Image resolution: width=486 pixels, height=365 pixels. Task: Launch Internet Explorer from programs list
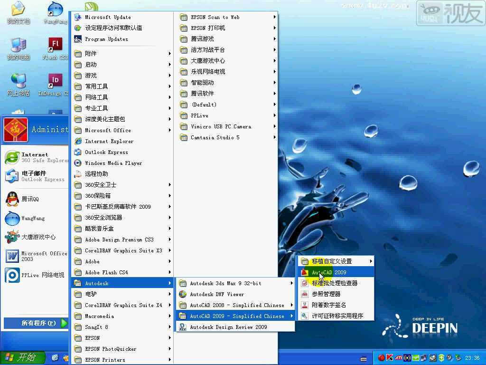click(x=122, y=141)
